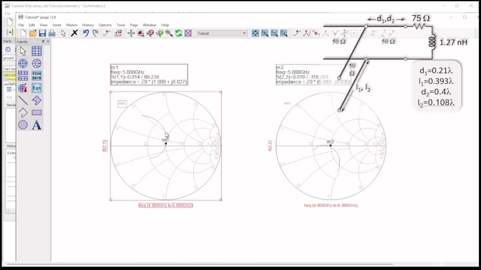Select the left freq (4.000GHz to 6.000GHz) label
This screenshot has height=270, width=481.
pyautogui.click(x=166, y=205)
